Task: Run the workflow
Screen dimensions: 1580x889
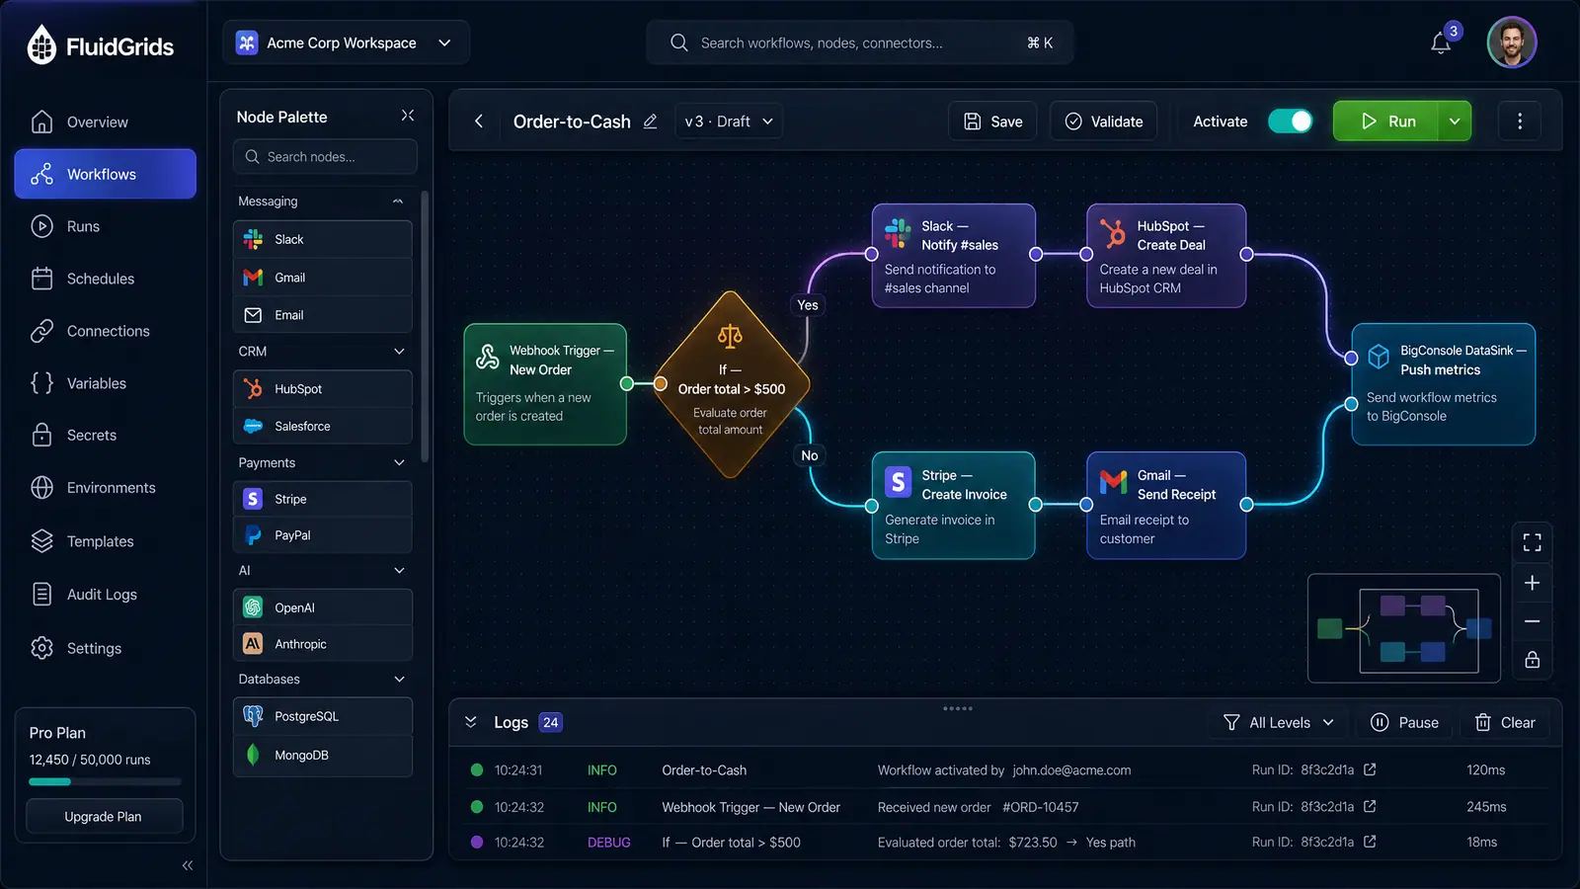Action: pos(1386,121)
